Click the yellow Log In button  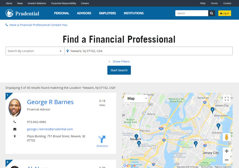click(225, 13)
